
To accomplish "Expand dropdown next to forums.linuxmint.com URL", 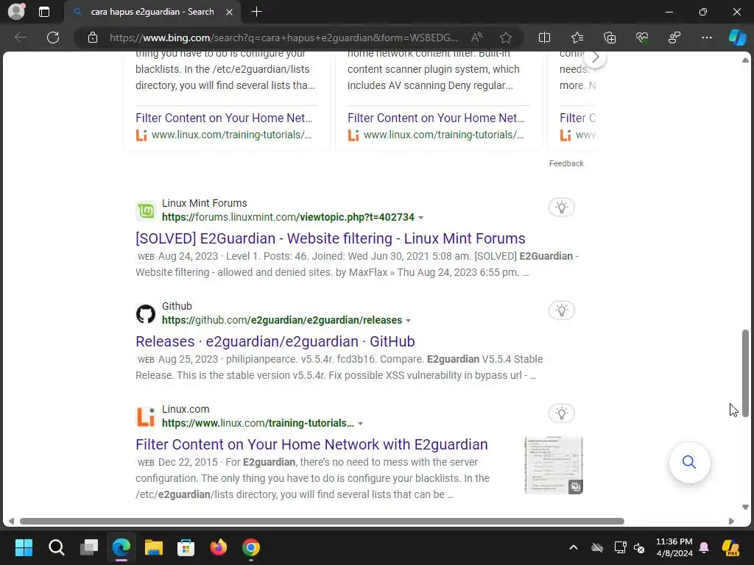I will 420,218.
